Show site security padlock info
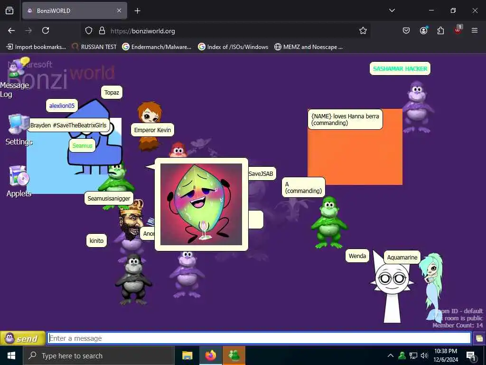The image size is (486, 365). coord(102,31)
